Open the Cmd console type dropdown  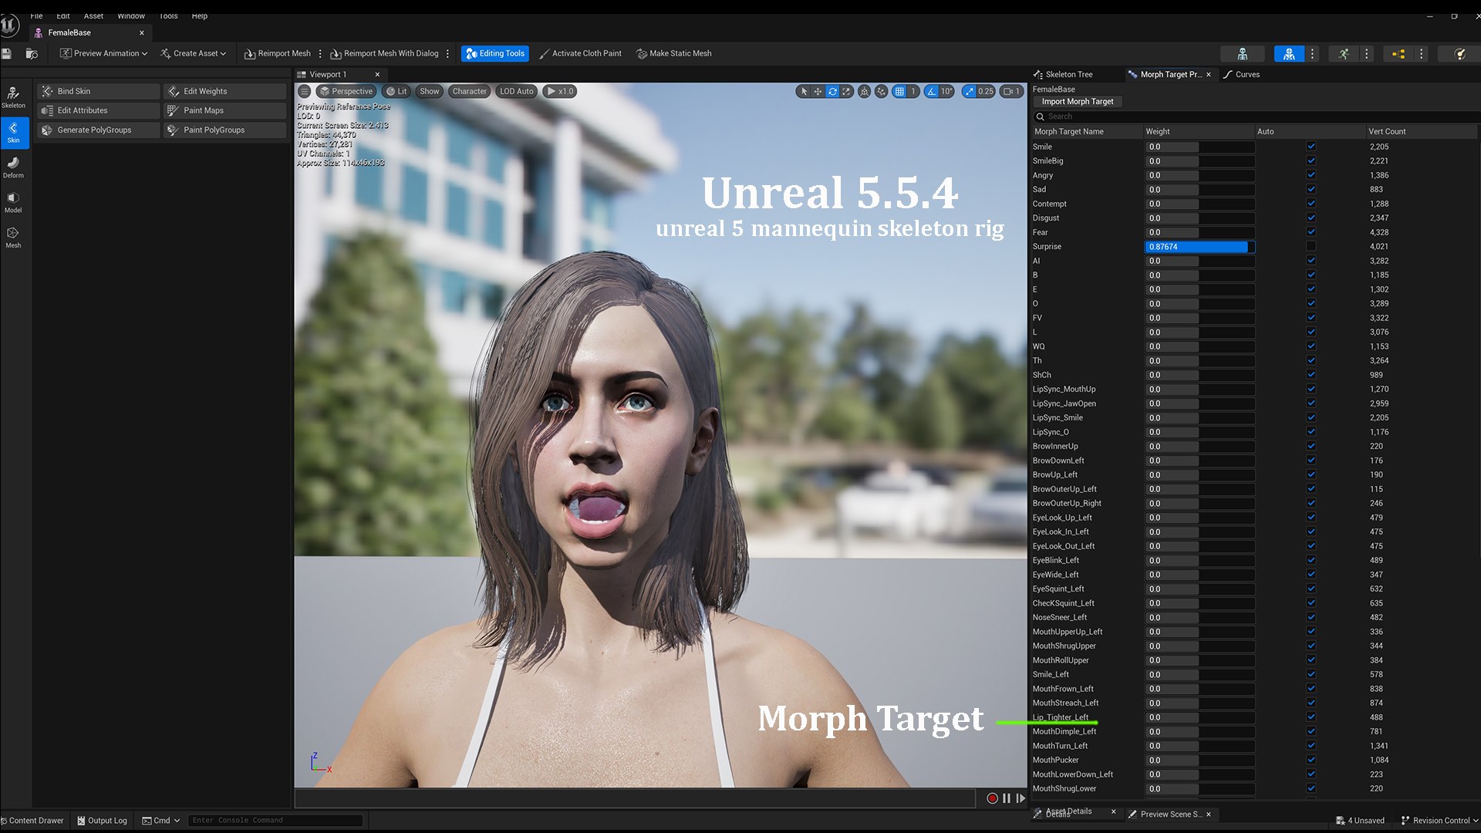161,820
